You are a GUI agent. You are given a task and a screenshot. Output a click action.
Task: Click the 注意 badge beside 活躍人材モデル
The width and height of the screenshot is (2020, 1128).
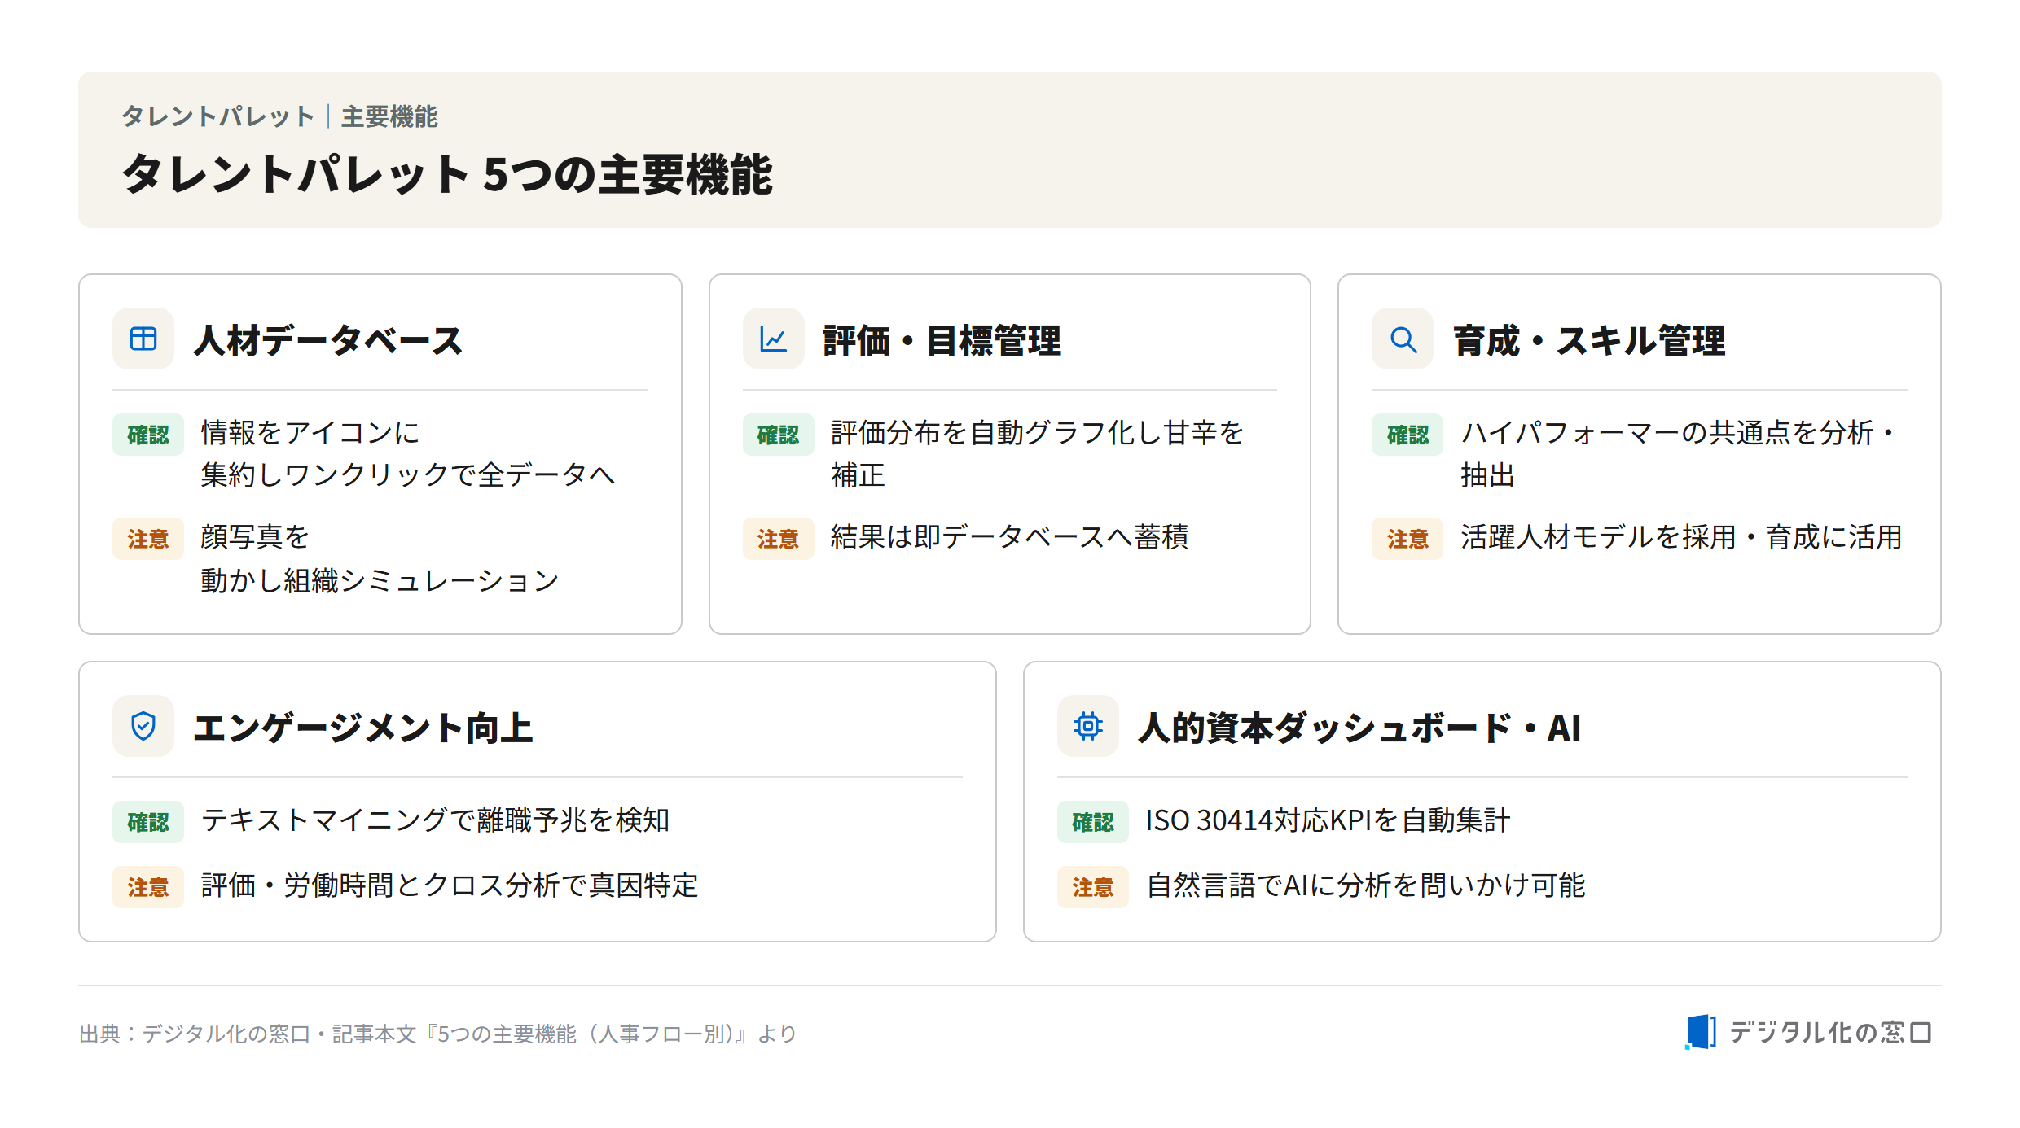click(x=1407, y=539)
